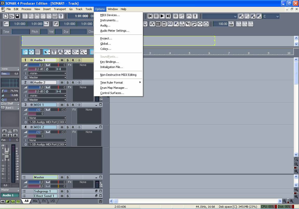Screen dimensions: 299x209
Task: Select the Scrub speaker tool
Action: click(60, 52)
